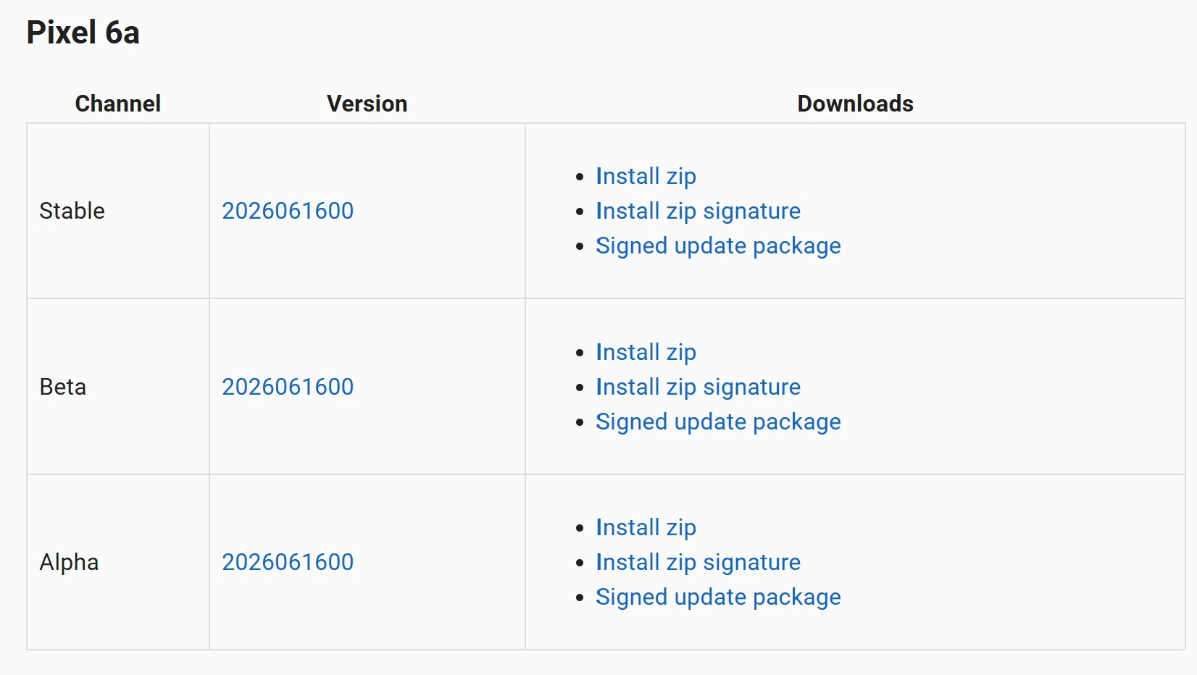Download the Stable channel Install zip

point(646,176)
